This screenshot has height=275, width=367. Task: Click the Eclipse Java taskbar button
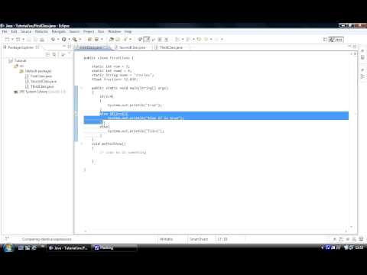click(x=68, y=247)
